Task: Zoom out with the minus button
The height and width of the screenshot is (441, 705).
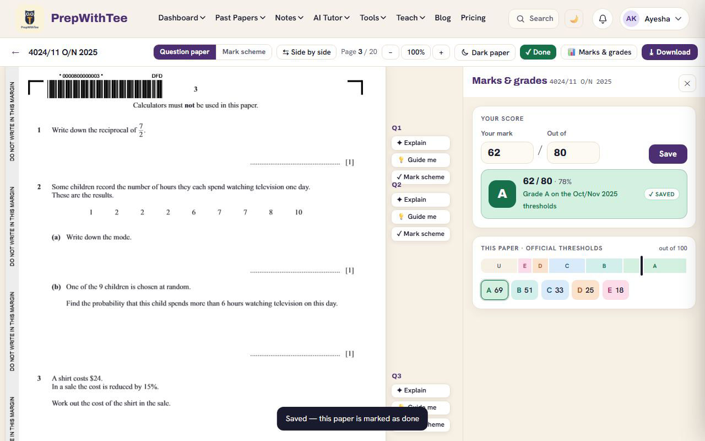Action: pyautogui.click(x=391, y=52)
